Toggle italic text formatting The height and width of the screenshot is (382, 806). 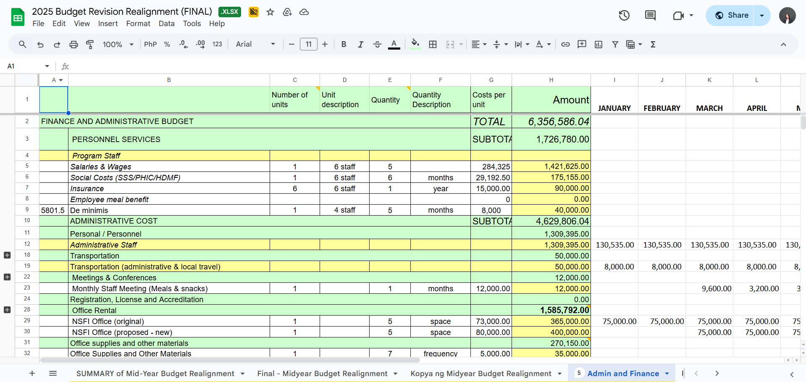point(360,45)
